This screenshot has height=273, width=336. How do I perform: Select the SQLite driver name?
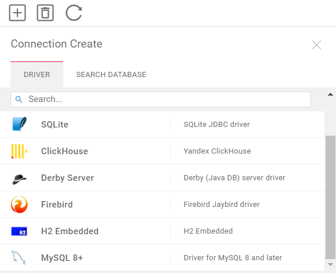(x=55, y=125)
